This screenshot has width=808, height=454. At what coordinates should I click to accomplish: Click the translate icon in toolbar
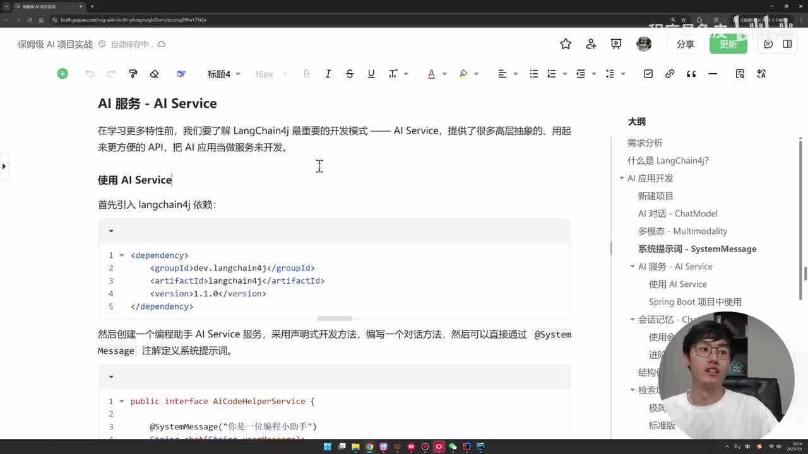[761, 74]
